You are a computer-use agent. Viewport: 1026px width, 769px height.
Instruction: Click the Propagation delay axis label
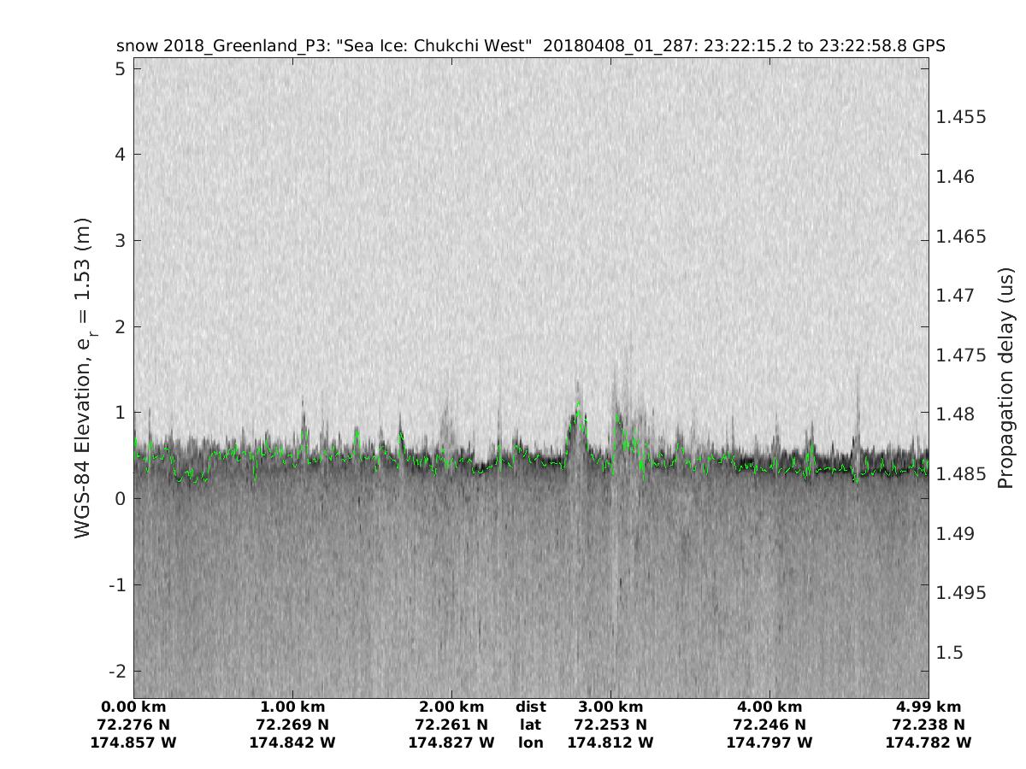pyautogui.click(x=1005, y=377)
